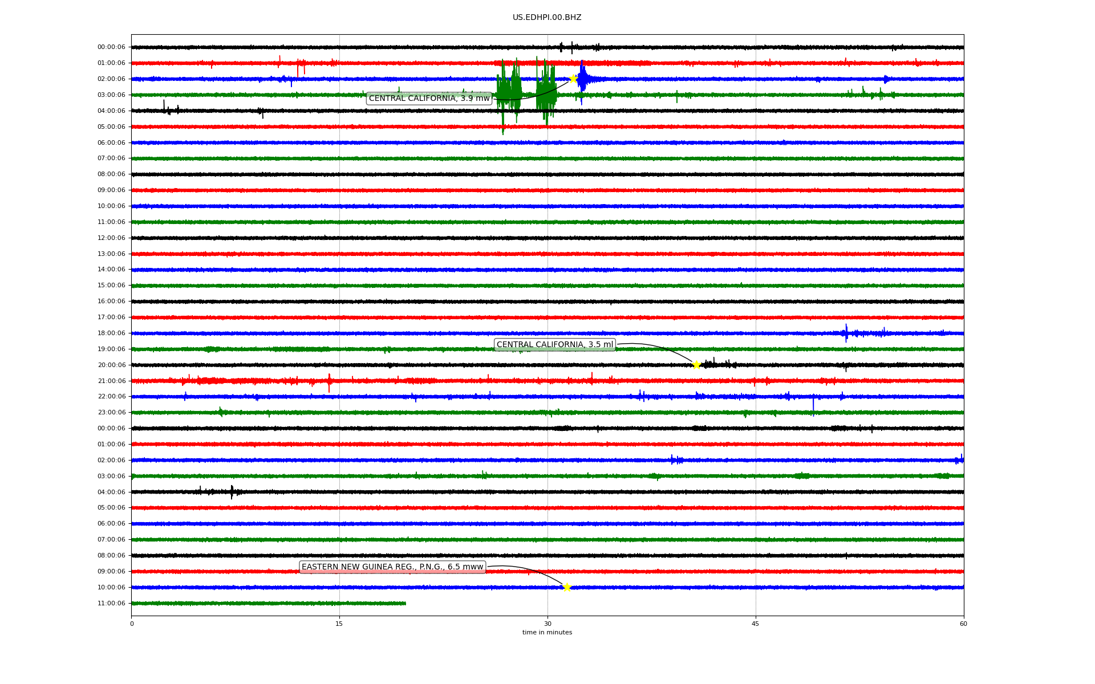Click the first 00:00:06 time label at top
1095x684 pixels.
click(111, 47)
